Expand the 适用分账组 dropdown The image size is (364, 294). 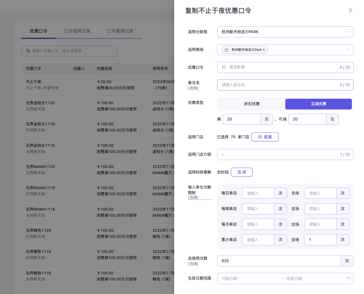[348, 32]
